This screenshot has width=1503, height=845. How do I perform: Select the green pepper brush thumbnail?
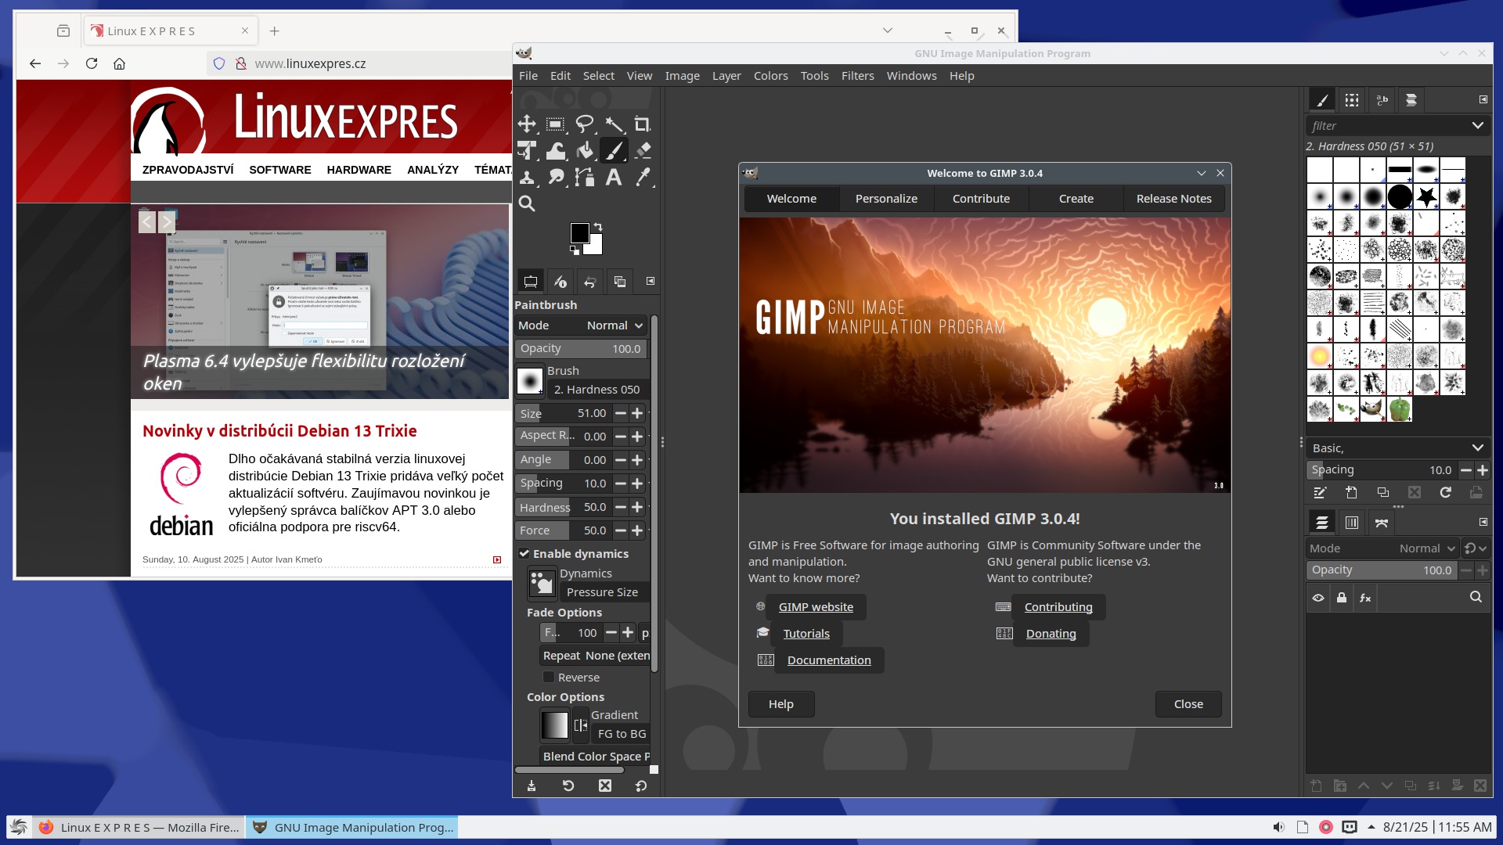point(1399,408)
